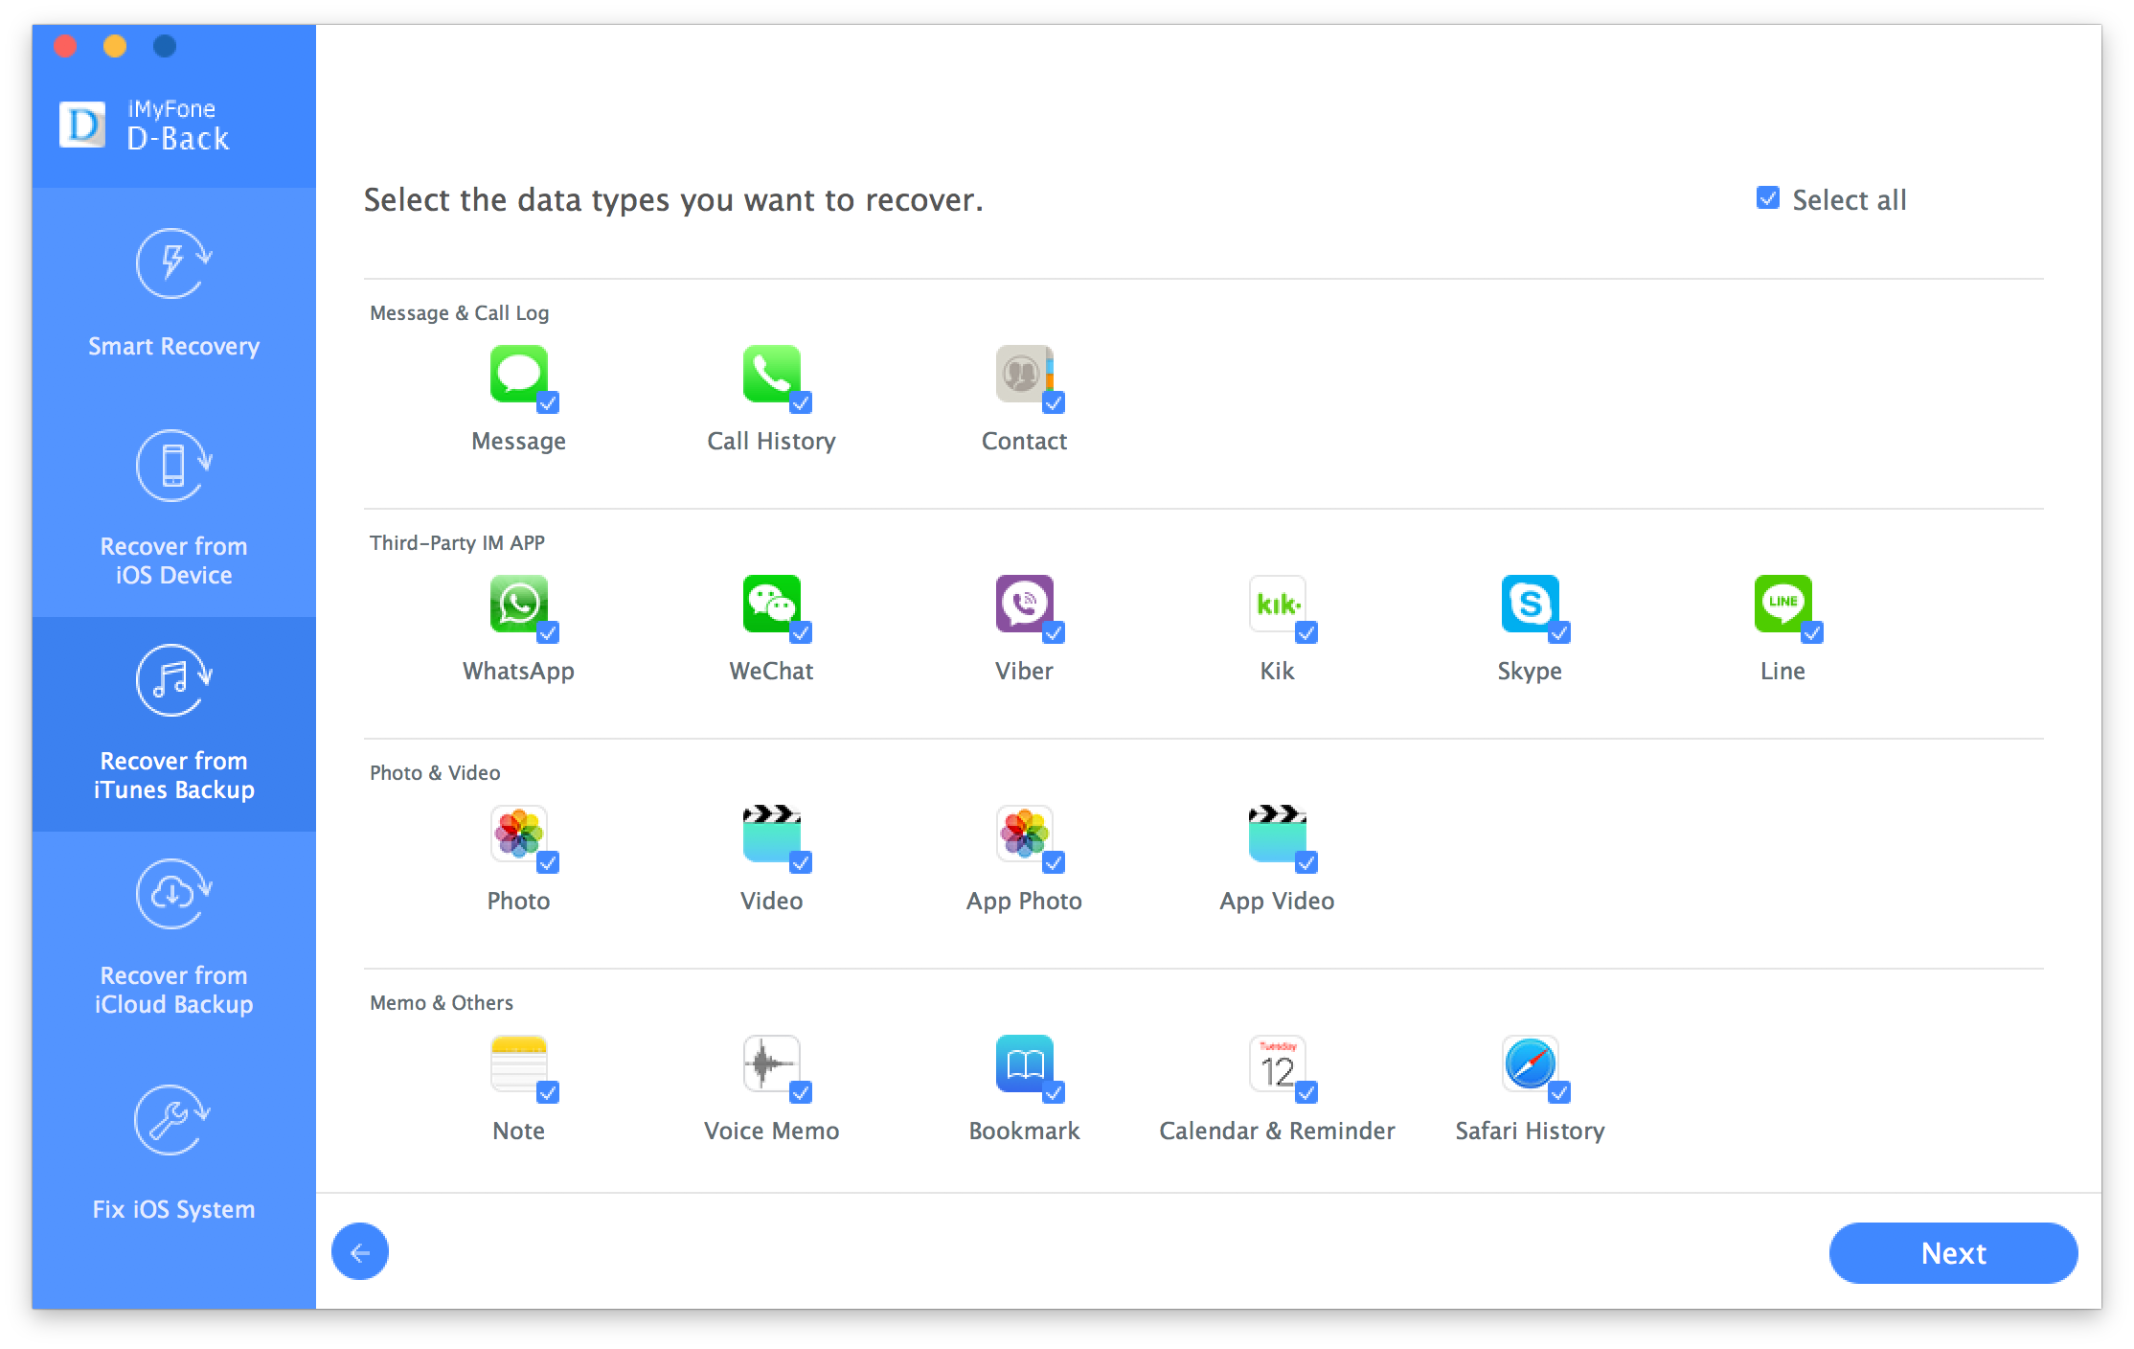Click the Bookmark book icon
The width and height of the screenshot is (2134, 1349).
[x=1024, y=1063]
